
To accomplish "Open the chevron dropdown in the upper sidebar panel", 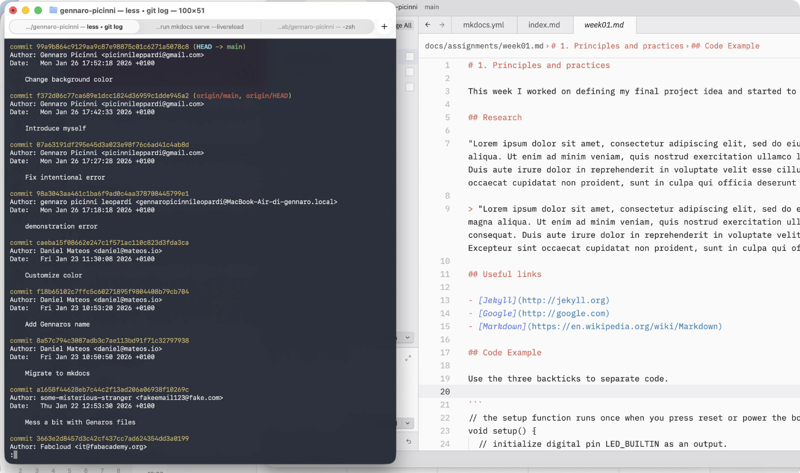I will click(x=407, y=337).
